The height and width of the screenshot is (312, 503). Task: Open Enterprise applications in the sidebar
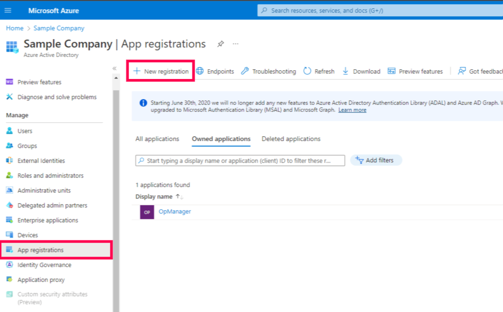(x=48, y=220)
